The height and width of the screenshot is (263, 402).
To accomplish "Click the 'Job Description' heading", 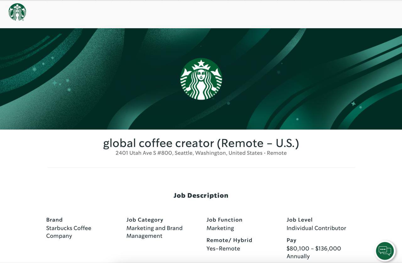I will tap(201, 196).
